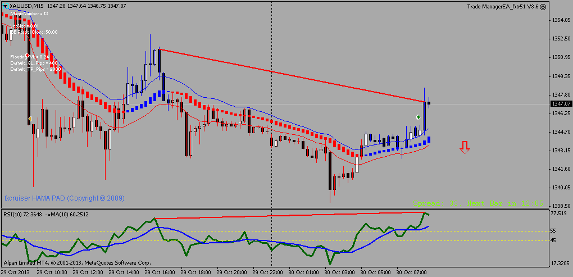Click the Alpari Limited MT4 copyright text

(77, 262)
